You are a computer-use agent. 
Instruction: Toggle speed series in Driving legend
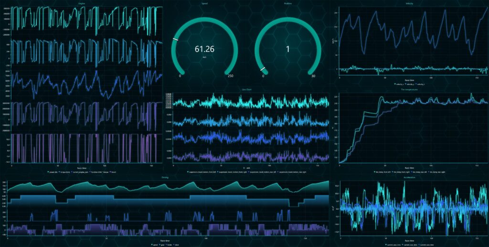tap(154, 245)
